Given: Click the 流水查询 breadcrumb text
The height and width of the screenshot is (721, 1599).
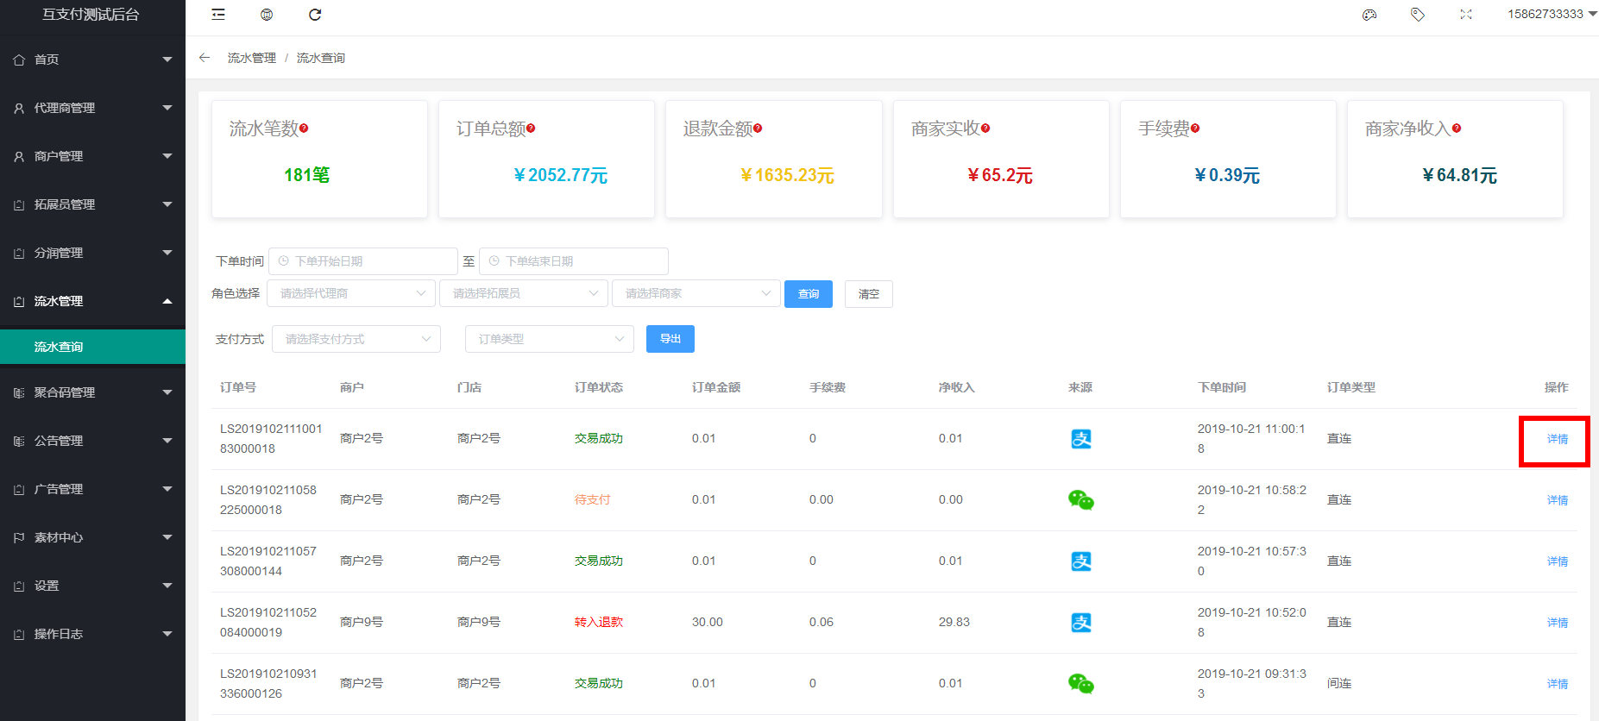Looking at the screenshot, I should [x=321, y=58].
